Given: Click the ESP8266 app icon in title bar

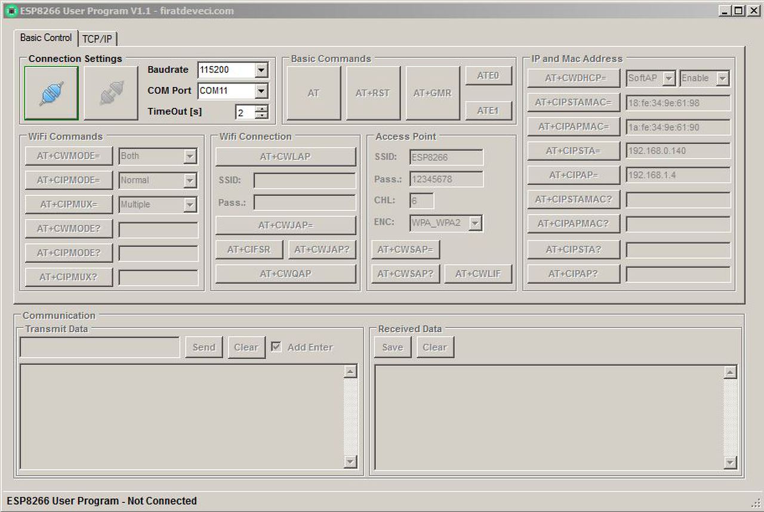Looking at the screenshot, I should click(x=11, y=11).
